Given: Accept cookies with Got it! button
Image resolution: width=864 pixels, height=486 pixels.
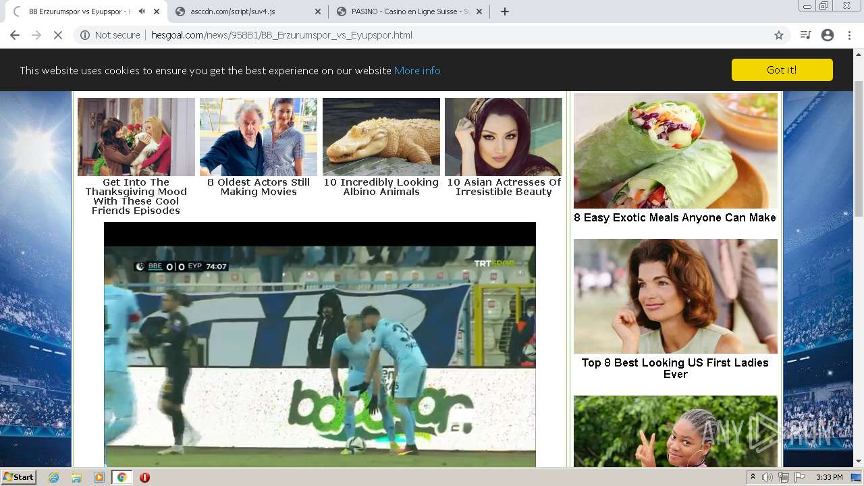Looking at the screenshot, I should (x=782, y=70).
